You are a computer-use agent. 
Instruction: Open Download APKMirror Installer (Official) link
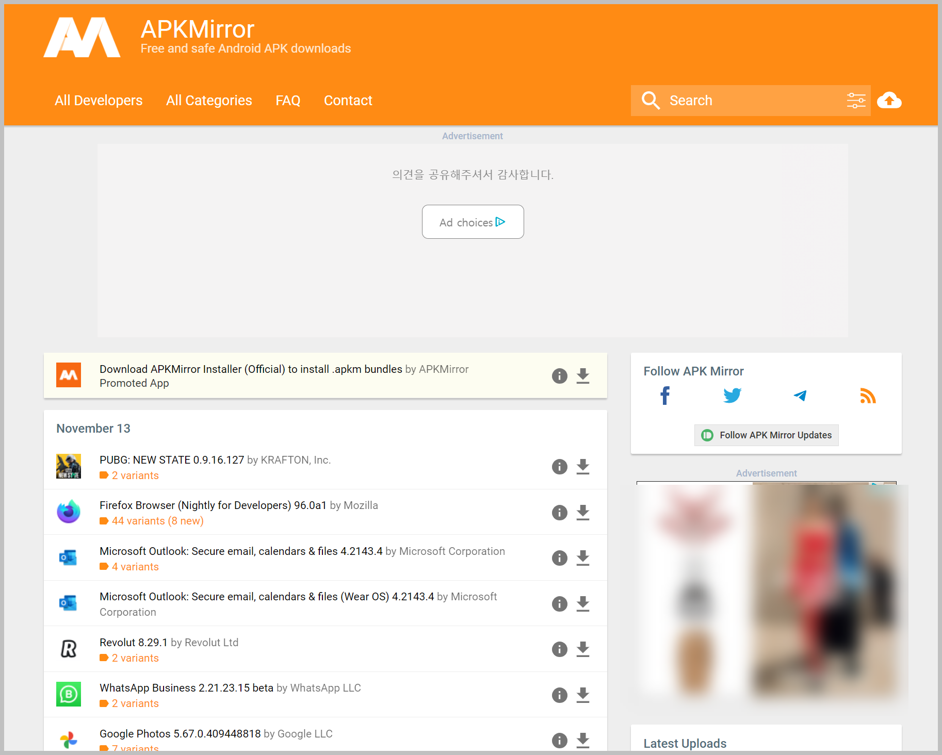(251, 369)
